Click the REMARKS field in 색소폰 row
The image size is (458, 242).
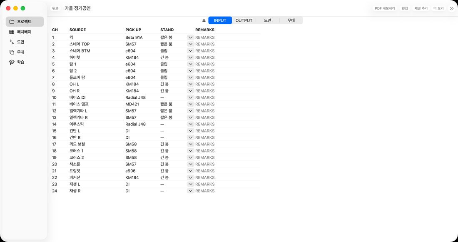click(x=227, y=164)
